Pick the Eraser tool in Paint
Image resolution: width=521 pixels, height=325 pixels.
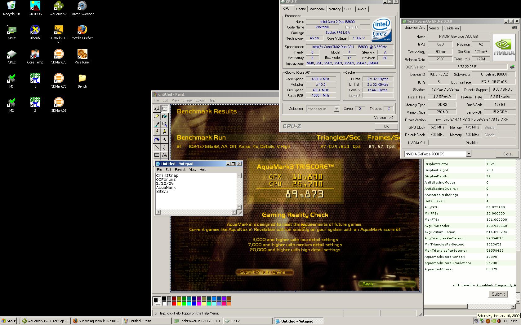(157, 116)
